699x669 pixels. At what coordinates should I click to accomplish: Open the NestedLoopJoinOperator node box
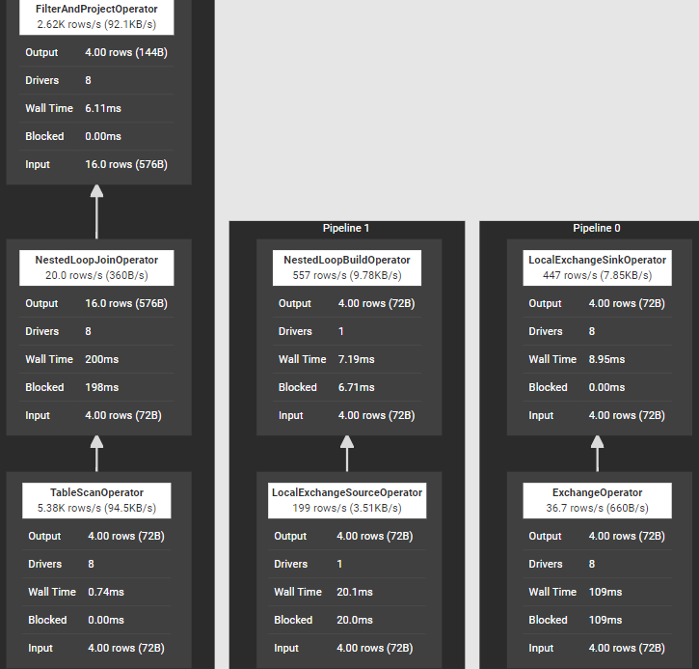click(98, 337)
